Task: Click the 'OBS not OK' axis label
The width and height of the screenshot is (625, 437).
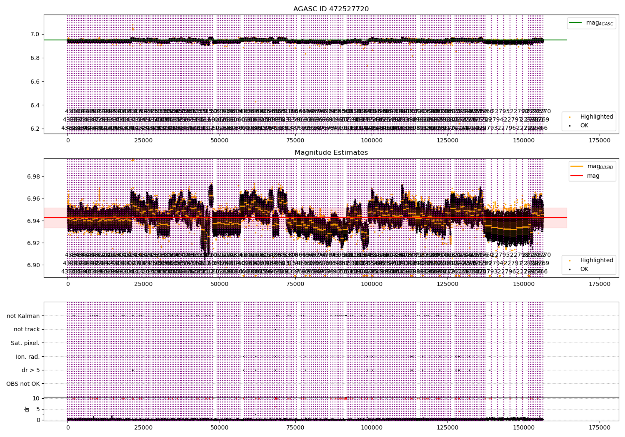Action: (x=23, y=384)
